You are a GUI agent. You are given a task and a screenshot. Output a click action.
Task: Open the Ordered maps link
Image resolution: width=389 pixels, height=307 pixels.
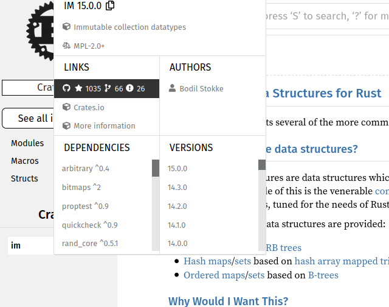215,275
